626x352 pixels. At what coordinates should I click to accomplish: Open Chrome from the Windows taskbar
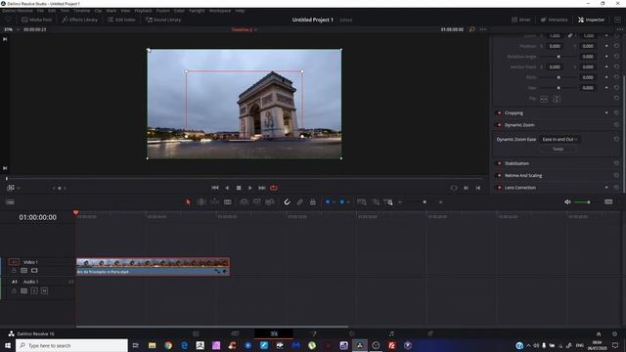(168, 345)
